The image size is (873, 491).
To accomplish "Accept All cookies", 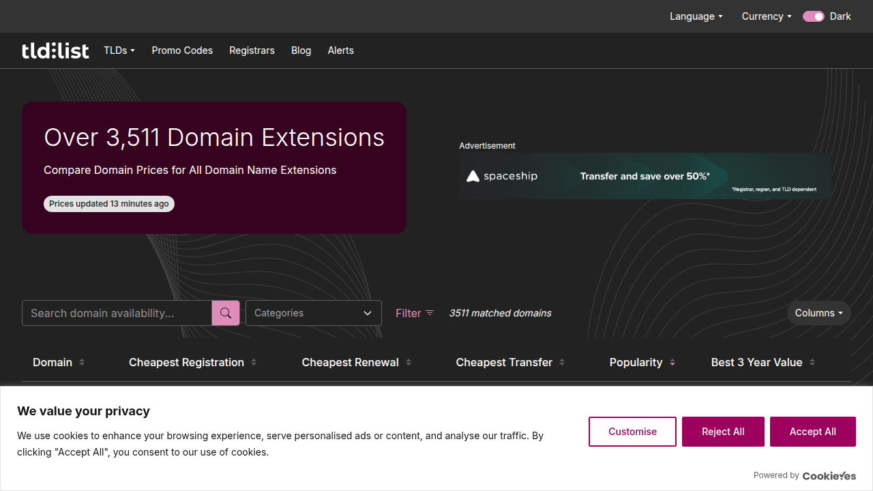I will pyautogui.click(x=813, y=432).
